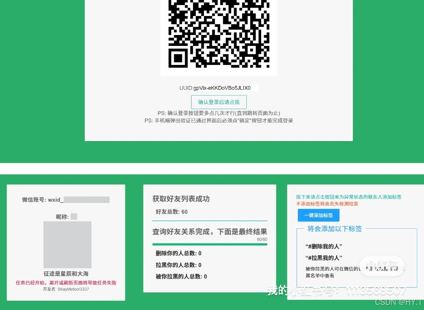Click the 获取好友列表成功 heading
This screenshot has width=424, height=310.
(181, 199)
